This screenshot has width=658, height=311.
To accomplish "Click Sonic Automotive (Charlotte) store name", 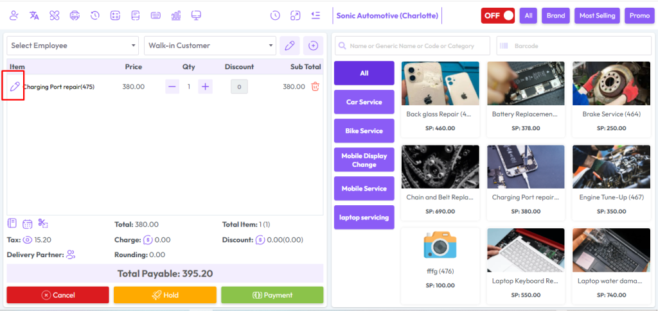I will click(387, 16).
